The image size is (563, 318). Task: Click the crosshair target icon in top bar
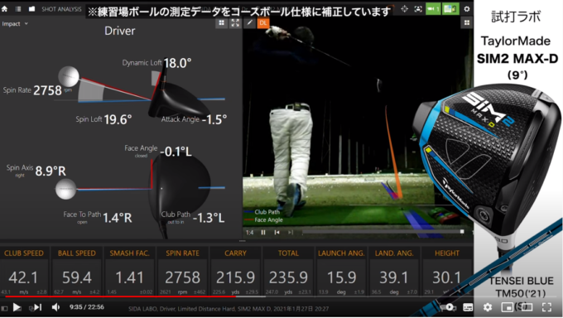[x=404, y=9]
